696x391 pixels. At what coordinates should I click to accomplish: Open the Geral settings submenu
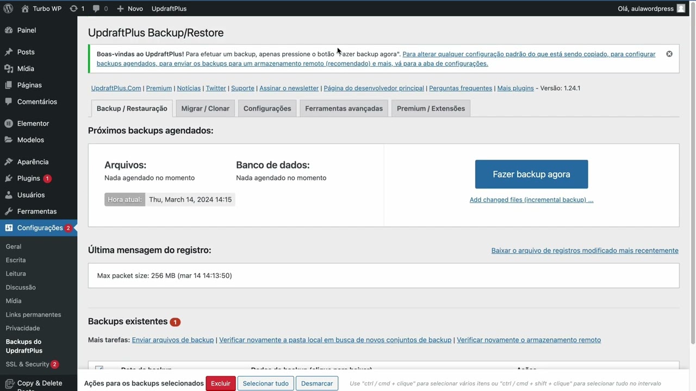click(x=14, y=247)
